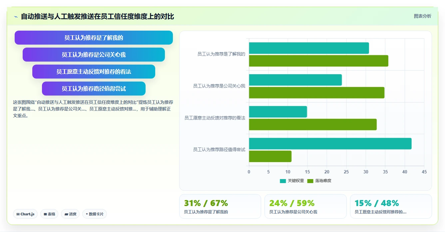The width and height of the screenshot is (445, 232).
Task: Toggle the 关键权重 legend entry
Action: tap(292, 181)
